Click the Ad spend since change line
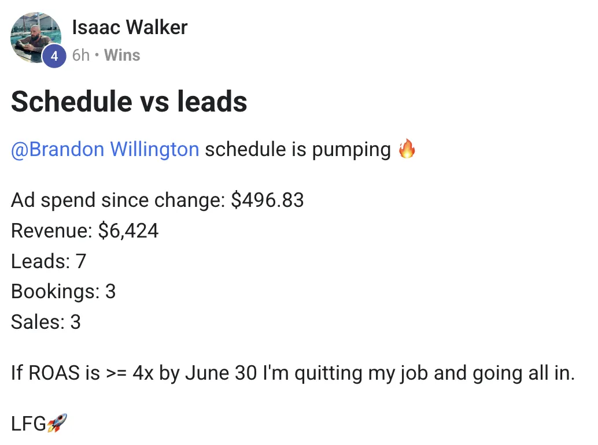 (157, 200)
